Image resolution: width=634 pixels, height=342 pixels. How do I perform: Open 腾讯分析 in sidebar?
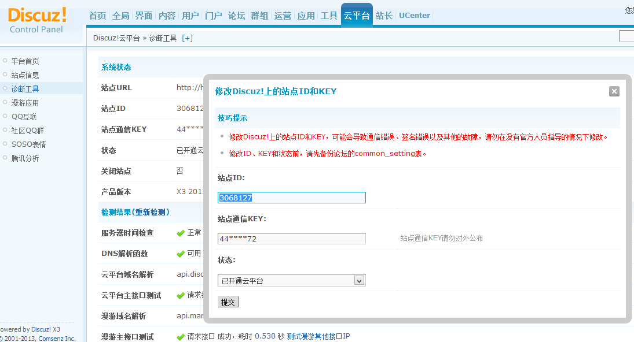point(25,158)
